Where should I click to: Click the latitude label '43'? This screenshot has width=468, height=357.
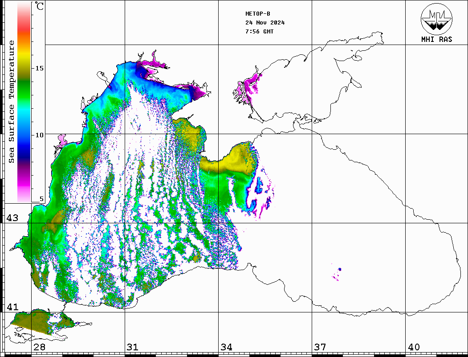(x=12, y=218)
